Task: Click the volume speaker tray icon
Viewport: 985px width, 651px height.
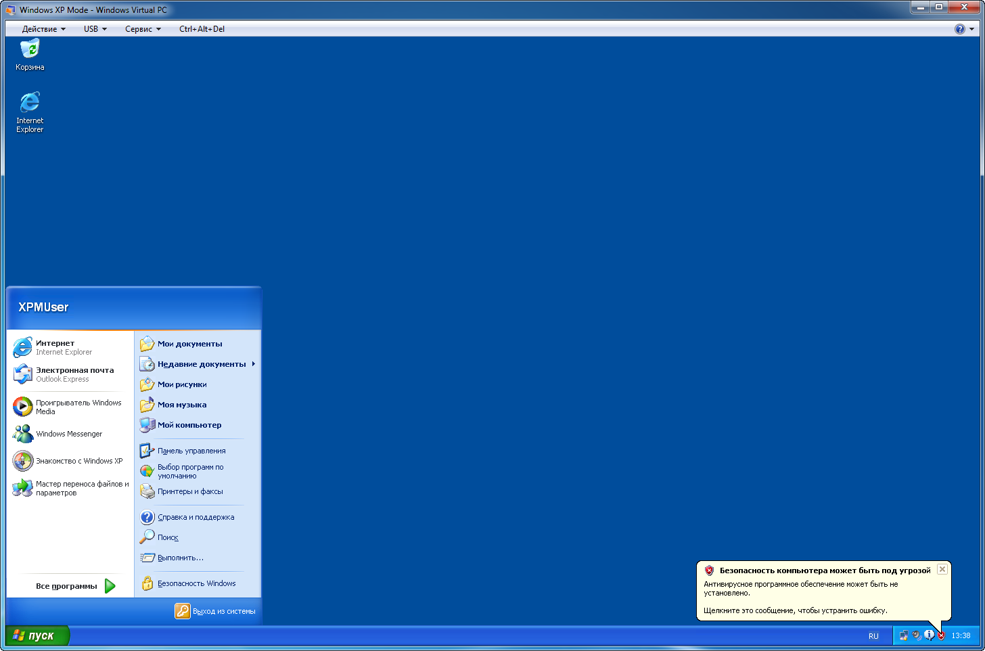Action: coord(917,635)
